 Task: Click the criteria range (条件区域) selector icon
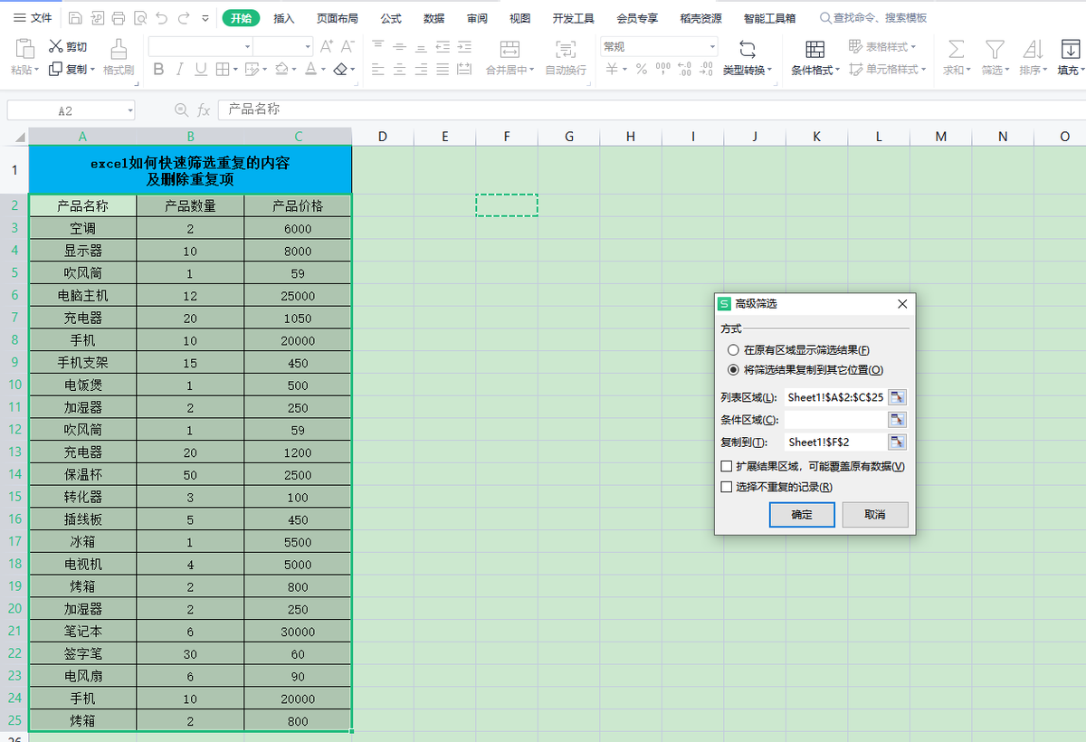pos(897,420)
